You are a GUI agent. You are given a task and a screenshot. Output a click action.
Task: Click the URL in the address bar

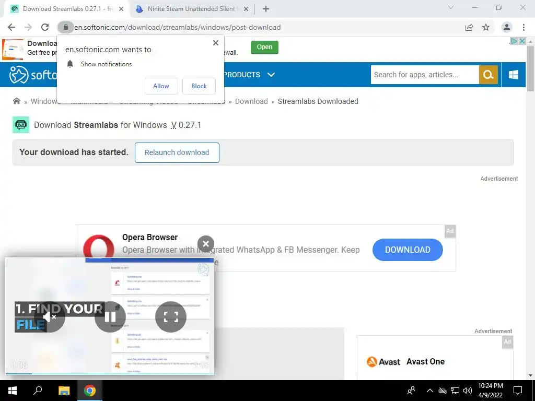[178, 27]
